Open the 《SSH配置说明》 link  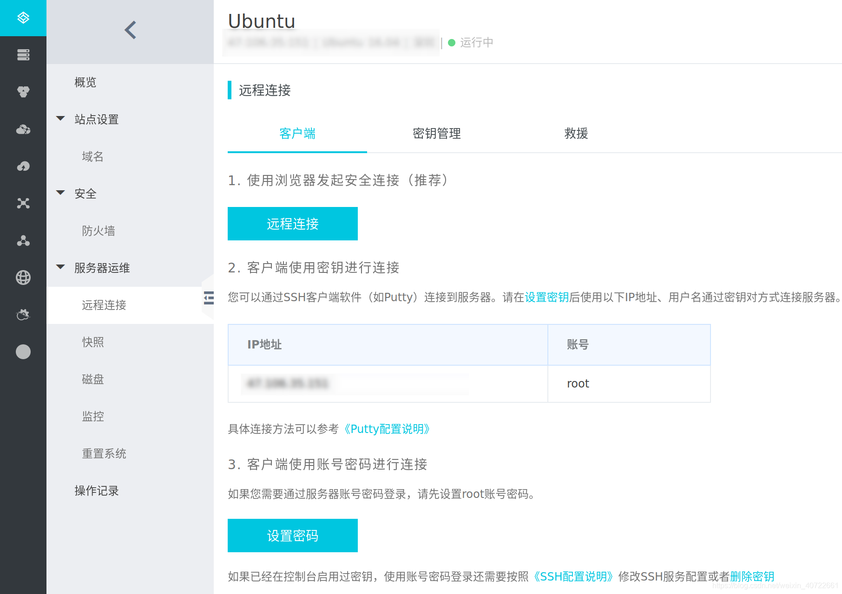pyautogui.click(x=573, y=576)
